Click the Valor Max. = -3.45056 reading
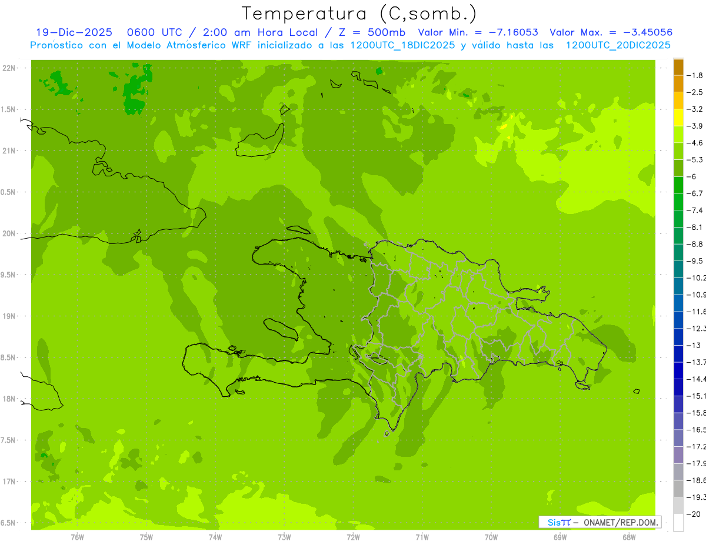This screenshot has width=706, height=545. click(x=611, y=32)
